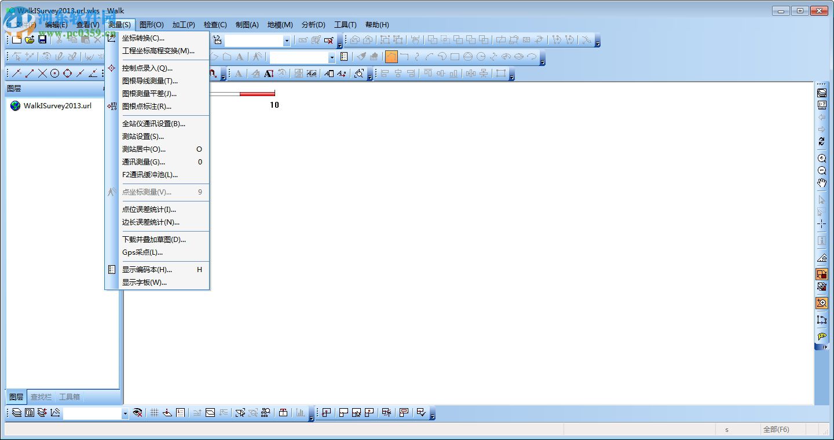Open the 加工(P) menu
This screenshot has width=834, height=440.
tap(184, 25)
